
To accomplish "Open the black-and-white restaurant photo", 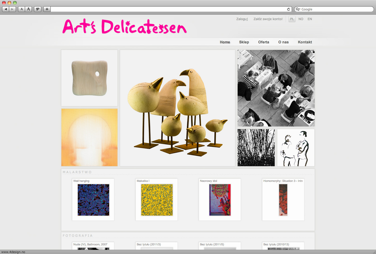I will click(276, 88).
